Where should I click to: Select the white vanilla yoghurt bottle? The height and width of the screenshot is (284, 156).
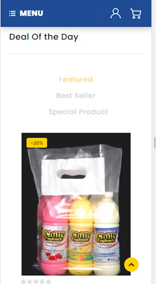pyautogui.click(x=106, y=234)
